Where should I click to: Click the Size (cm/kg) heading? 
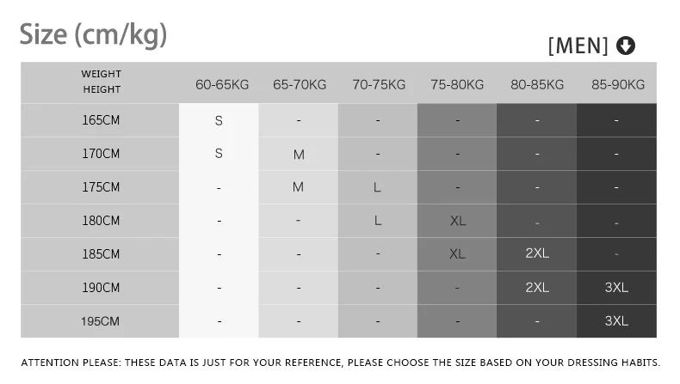[x=93, y=34]
